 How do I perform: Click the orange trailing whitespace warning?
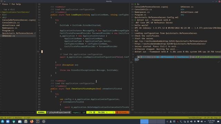click(x=122, y=113)
